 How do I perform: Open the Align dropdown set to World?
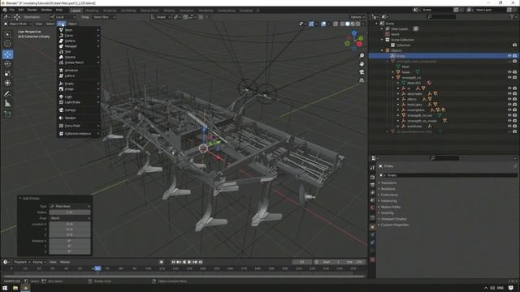coord(70,218)
